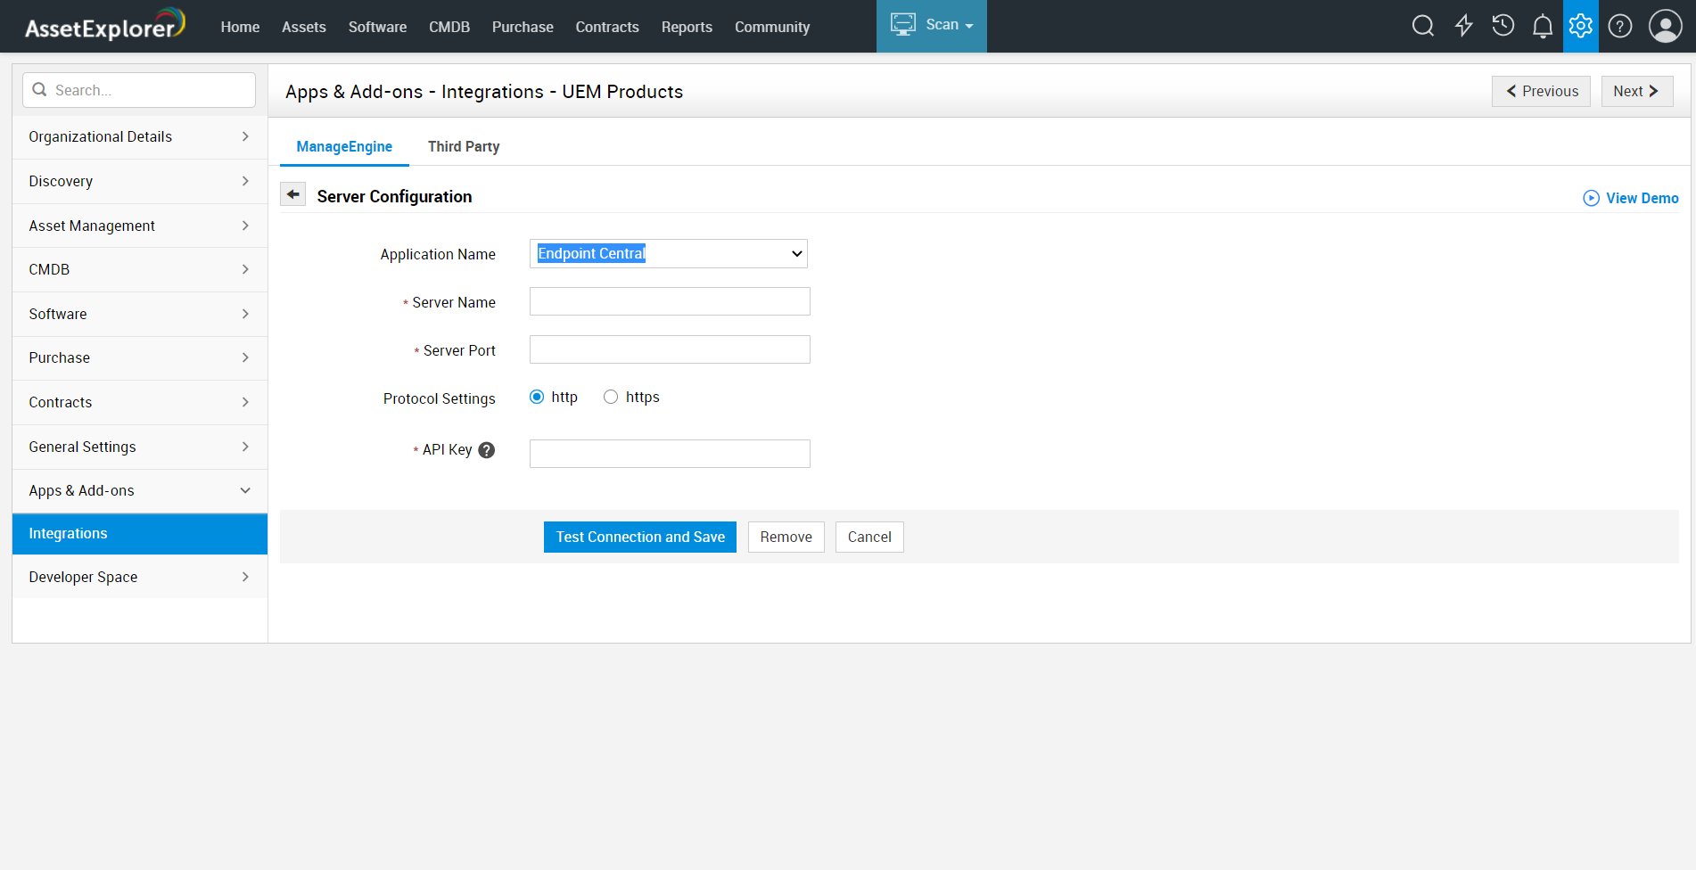
Task: Open the notifications bell
Action: click(x=1543, y=27)
